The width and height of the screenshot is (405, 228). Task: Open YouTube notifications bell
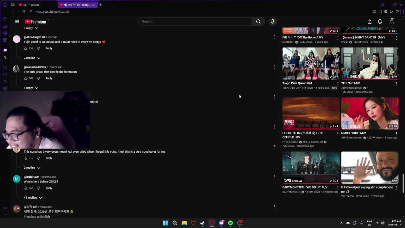pos(380,22)
